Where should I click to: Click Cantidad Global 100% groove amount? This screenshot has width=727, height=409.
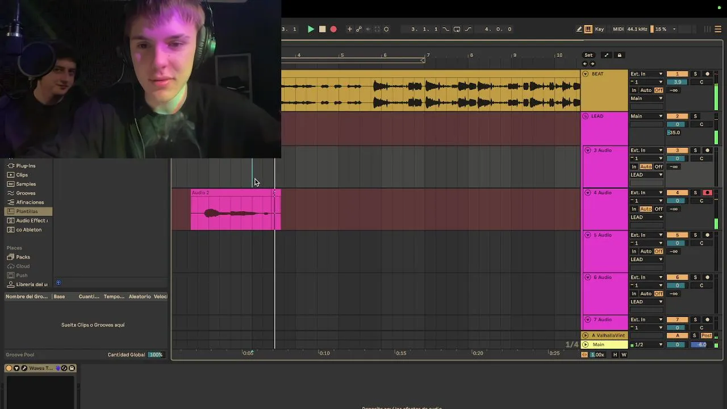click(x=155, y=354)
